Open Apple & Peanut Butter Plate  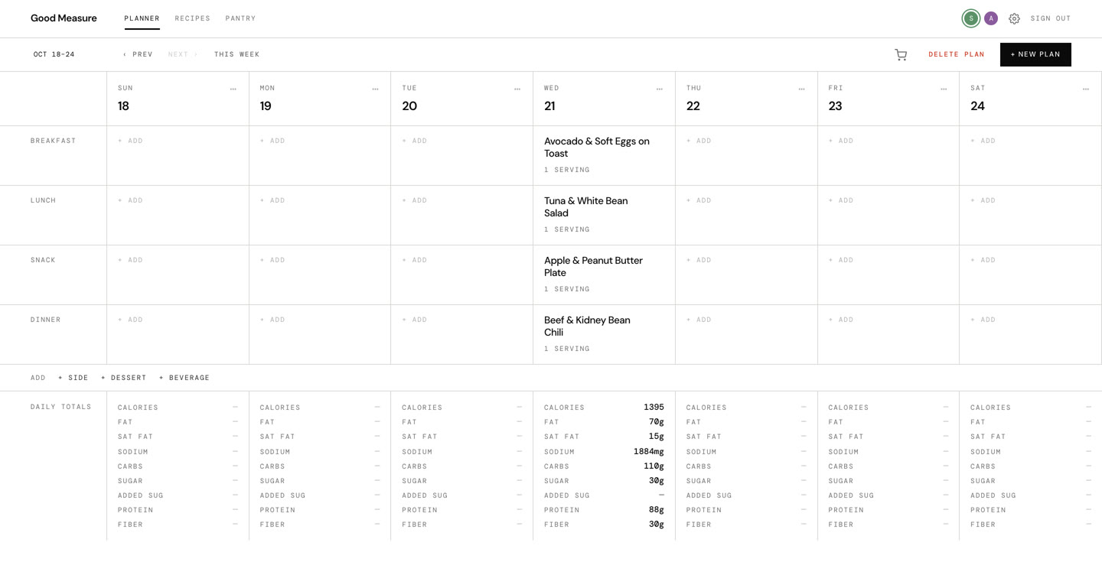click(593, 267)
